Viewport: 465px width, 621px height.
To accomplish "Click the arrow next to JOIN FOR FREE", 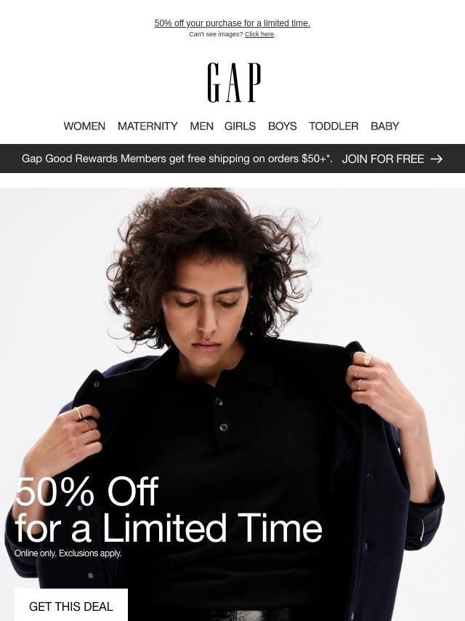I will point(436,159).
